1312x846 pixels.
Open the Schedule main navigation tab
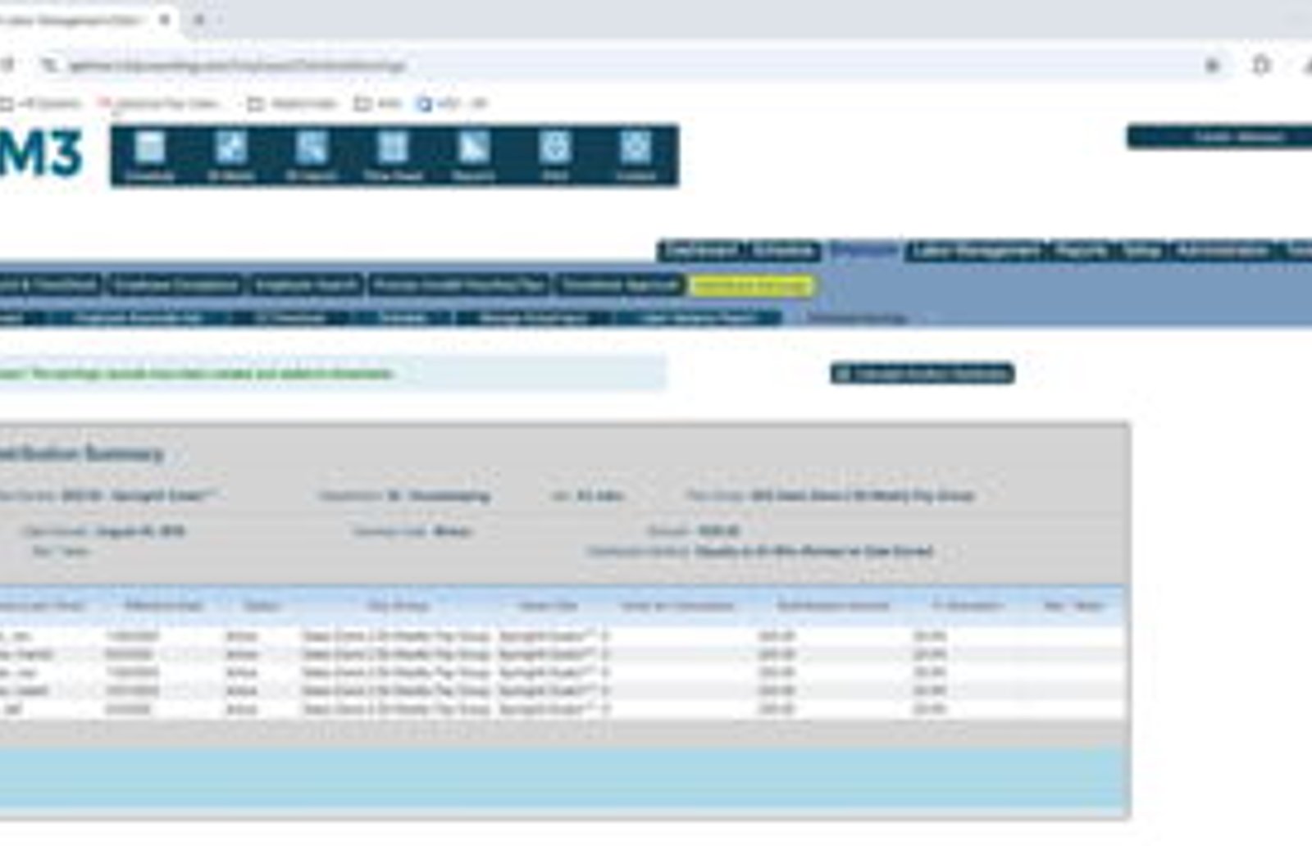pyautogui.click(x=783, y=251)
